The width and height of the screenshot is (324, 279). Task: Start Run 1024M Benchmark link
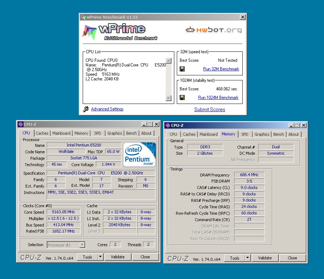coord(218,98)
